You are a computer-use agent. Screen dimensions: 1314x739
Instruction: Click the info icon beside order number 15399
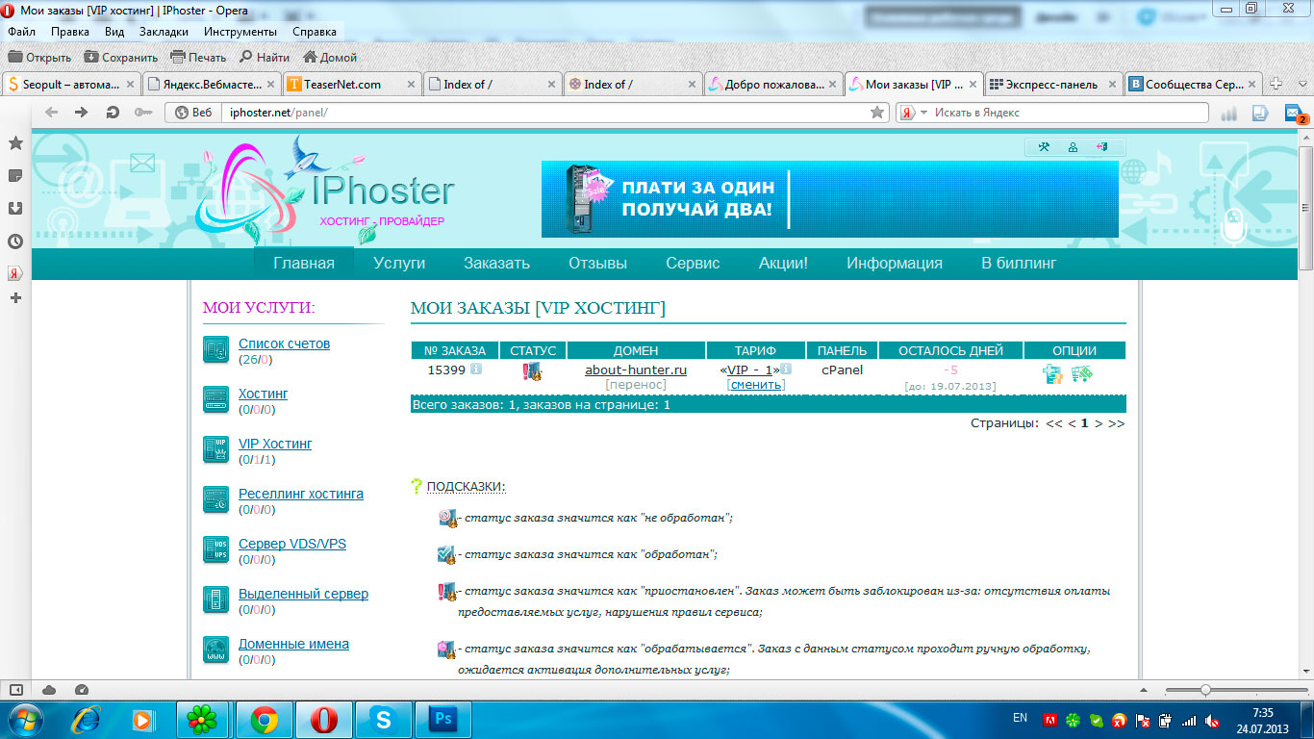pos(475,369)
